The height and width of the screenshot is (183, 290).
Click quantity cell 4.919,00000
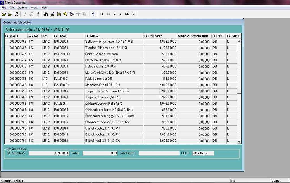pos(160,85)
